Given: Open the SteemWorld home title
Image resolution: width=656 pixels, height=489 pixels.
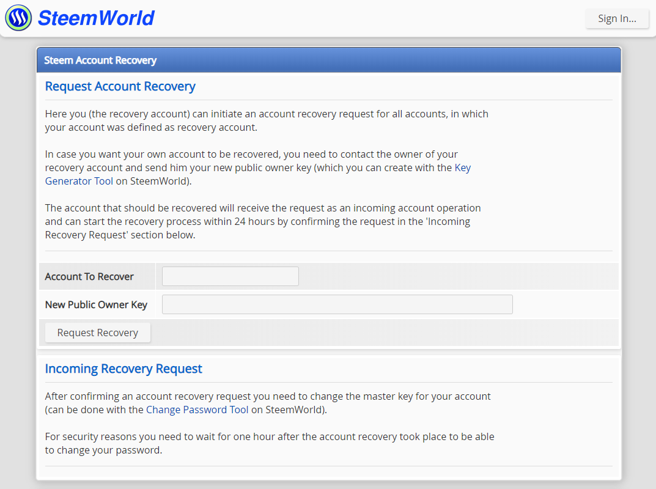Looking at the screenshot, I should pyautogui.click(x=96, y=18).
